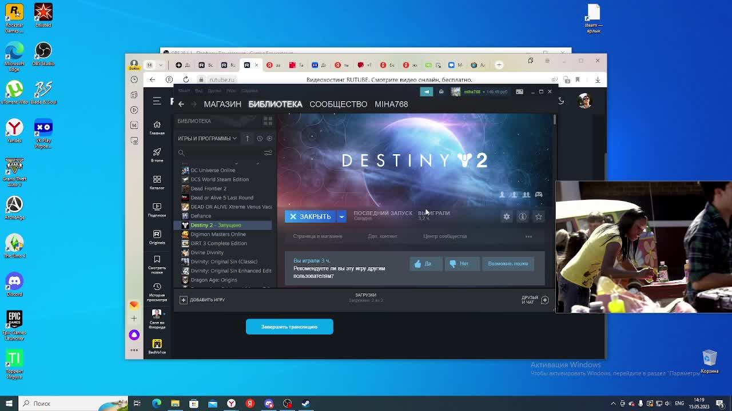Image resolution: width=732 pixels, height=411 pixels.
Task: Click ДОБАВИТЬ ИГРУ at bottom of Steam
Action: point(202,300)
